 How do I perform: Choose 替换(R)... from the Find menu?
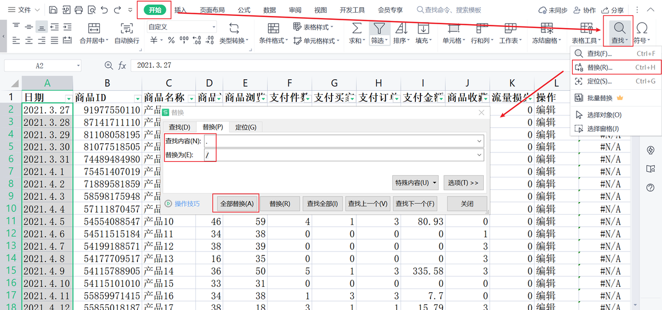[615, 67]
